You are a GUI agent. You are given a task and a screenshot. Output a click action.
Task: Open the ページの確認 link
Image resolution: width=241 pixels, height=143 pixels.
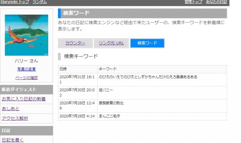click(x=26, y=78)
